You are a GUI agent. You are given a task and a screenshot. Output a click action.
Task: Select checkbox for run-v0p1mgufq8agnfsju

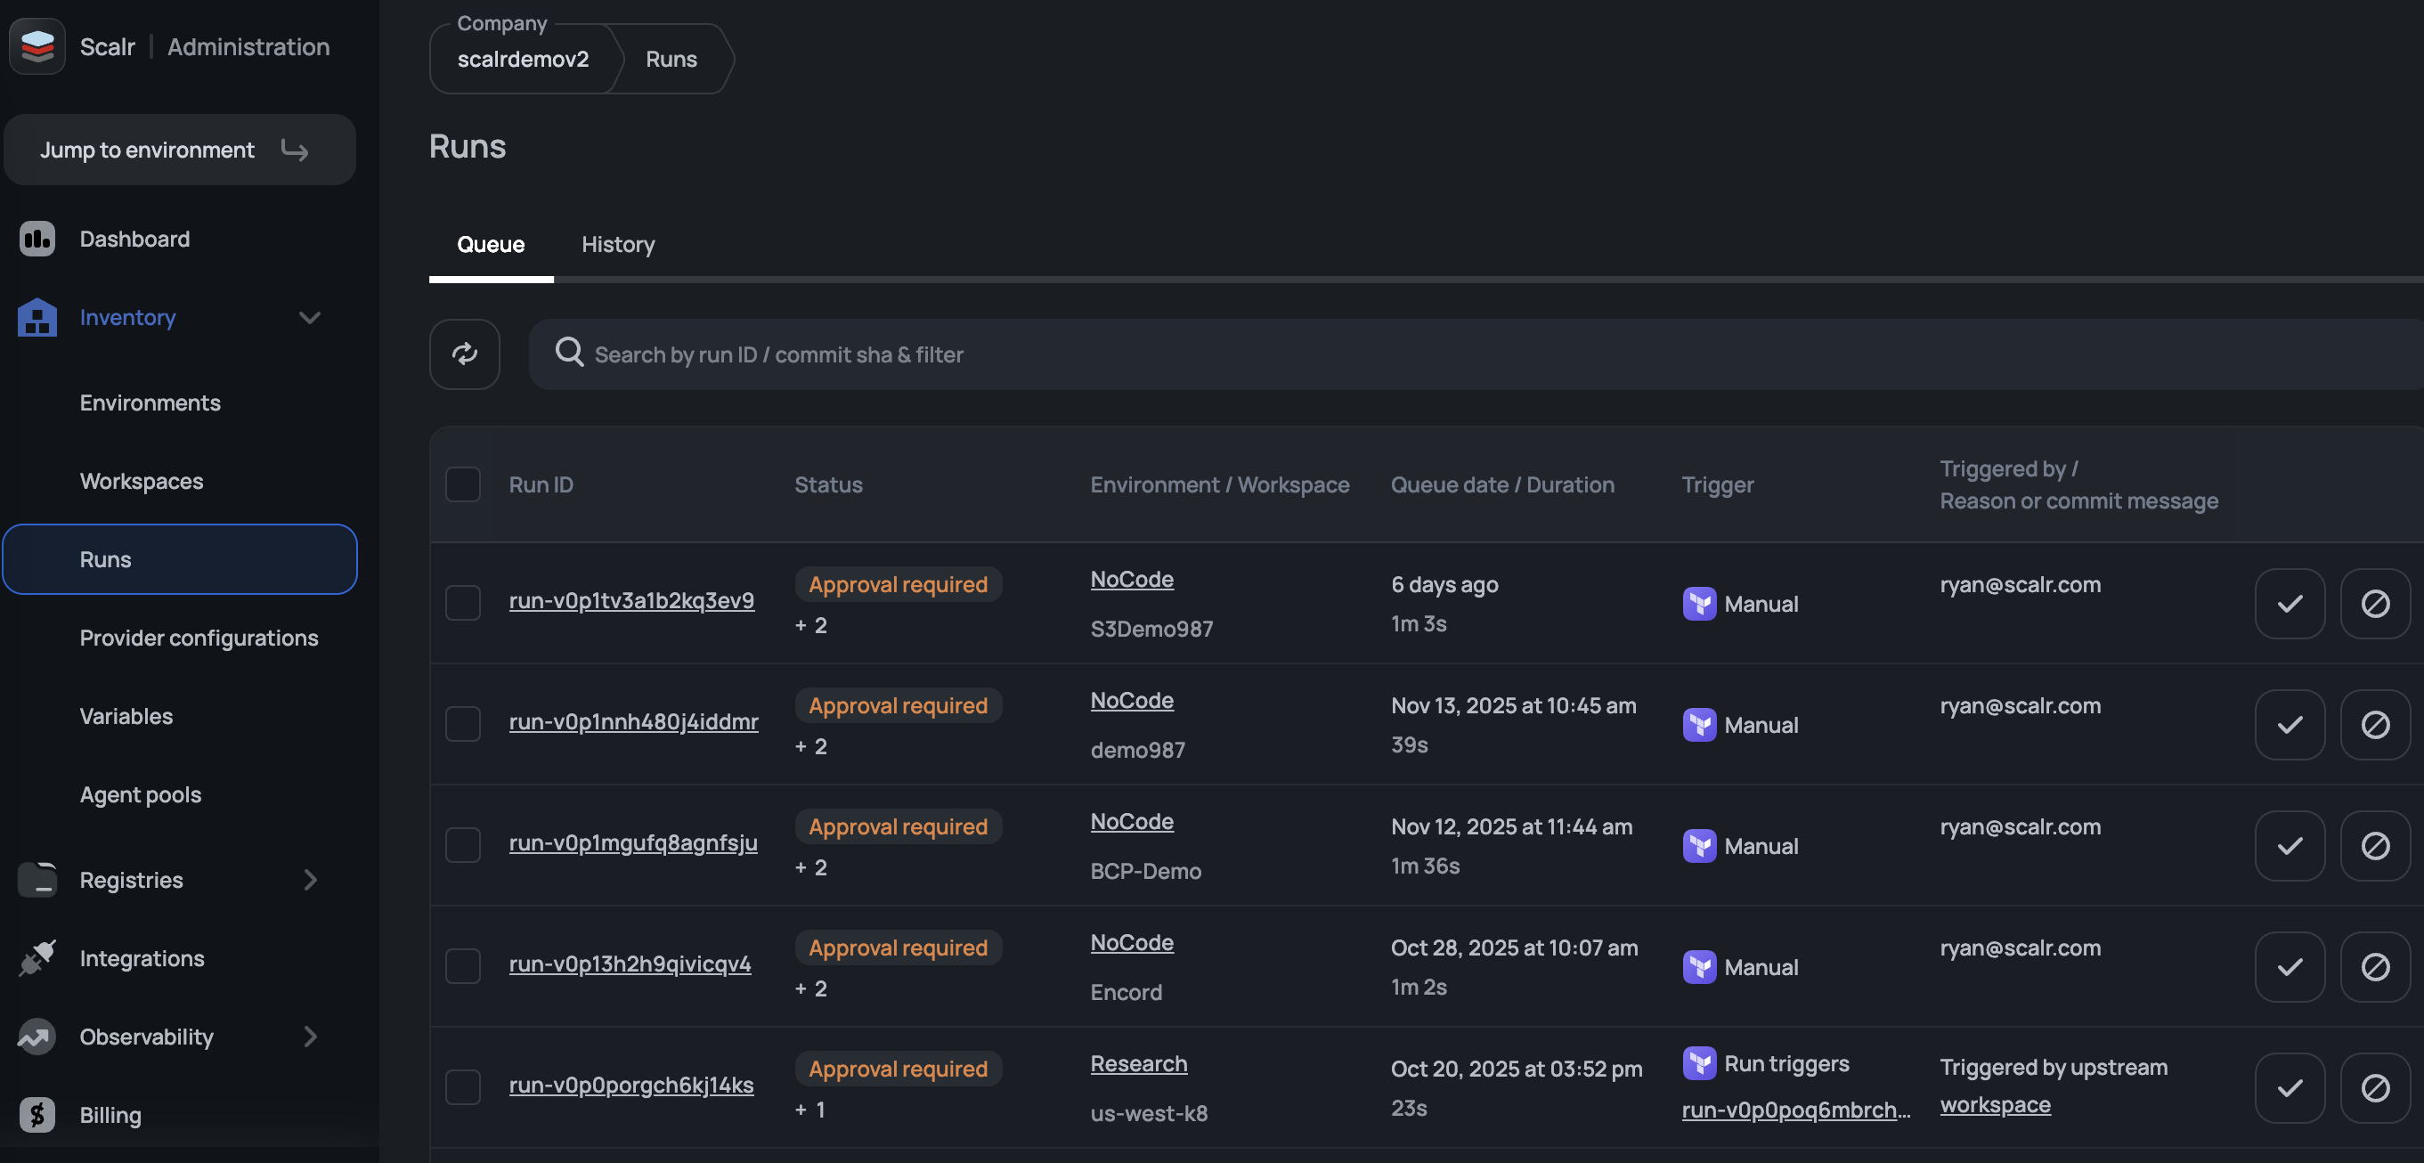(462, 844)
